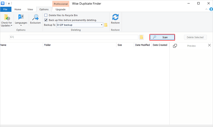Open the Languages selector
Viewport: 213px width, 127px height.
pyautogui.click(x=21, y=20)
